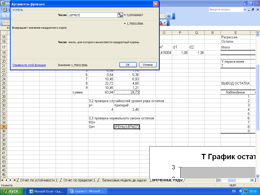Select column header R
Viewport: 260px width, 195px height.
click(213, 33)
